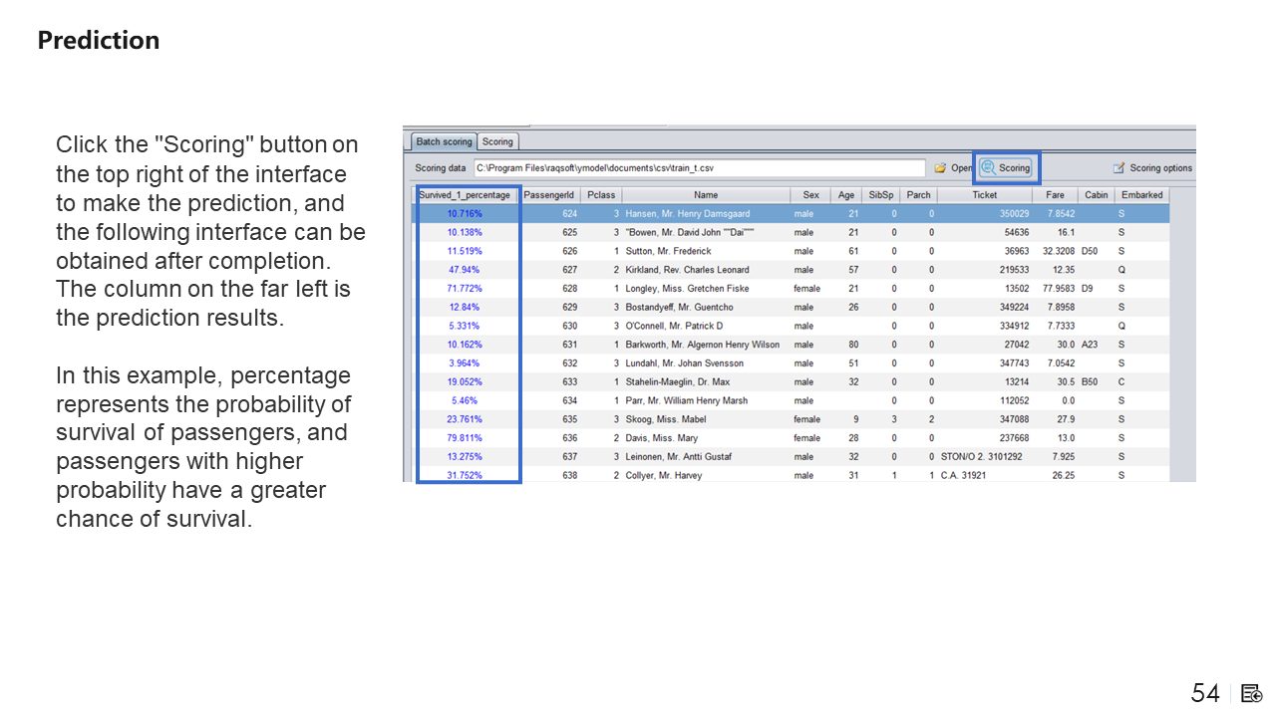The image size is (1276, 717).
Task: Click the Scoring data file path field
Action: click(x=699, y=168)
